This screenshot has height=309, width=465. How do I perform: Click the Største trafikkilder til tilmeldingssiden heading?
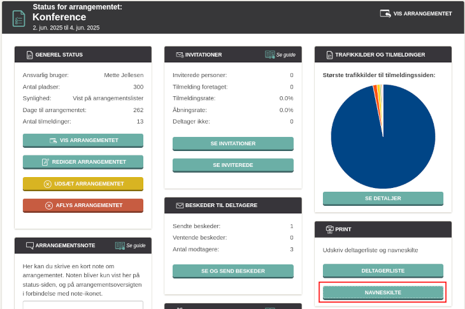click(379, 75)
